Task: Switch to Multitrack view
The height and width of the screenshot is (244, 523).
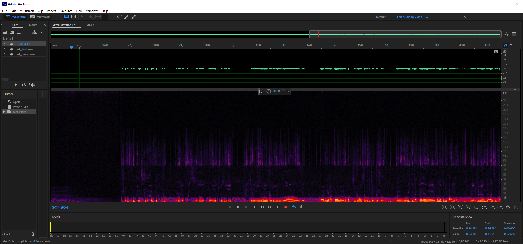Action: [40, 17]
